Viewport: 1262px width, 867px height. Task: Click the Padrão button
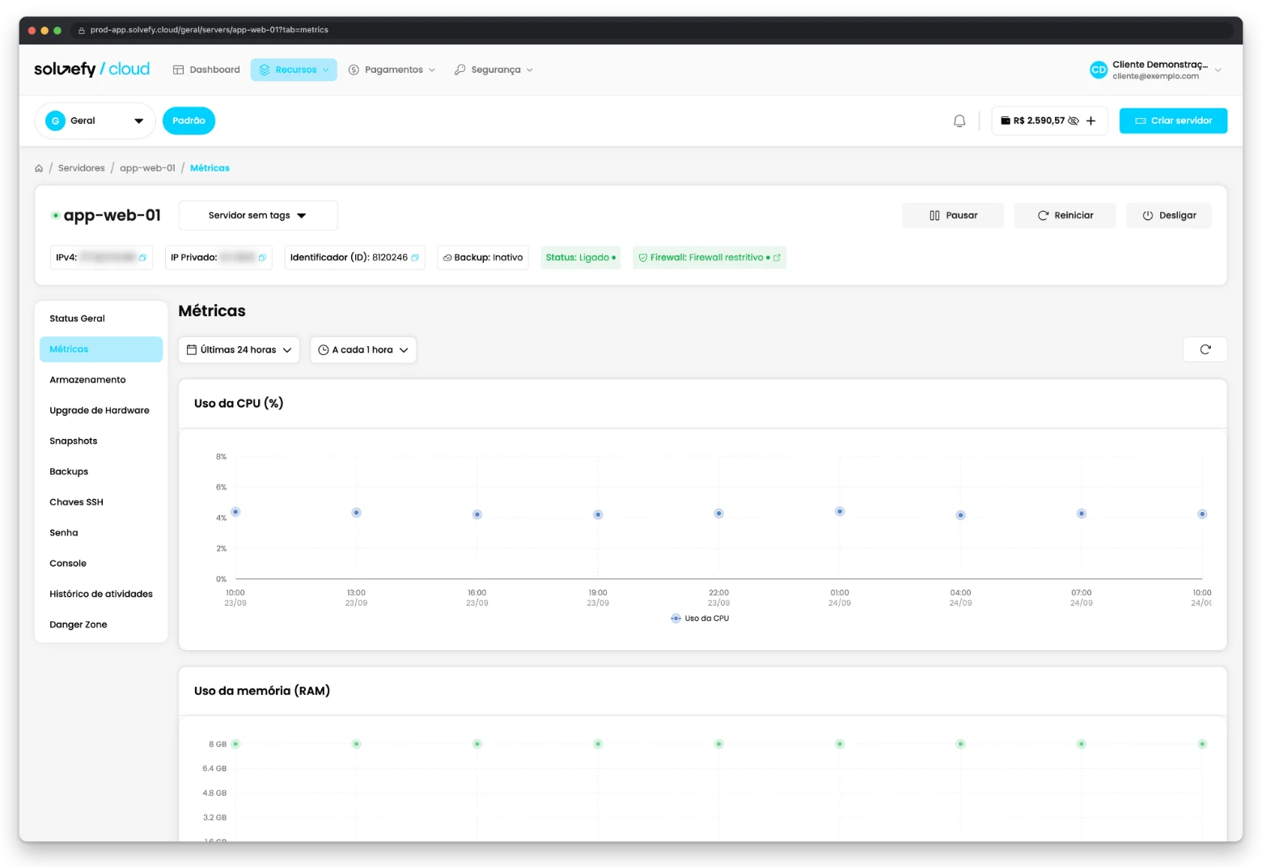(x=188, y=121)
